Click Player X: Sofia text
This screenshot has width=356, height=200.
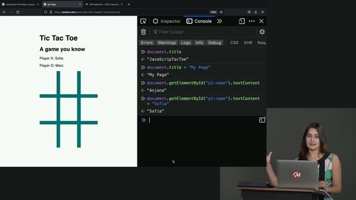[x=51, y=58]
